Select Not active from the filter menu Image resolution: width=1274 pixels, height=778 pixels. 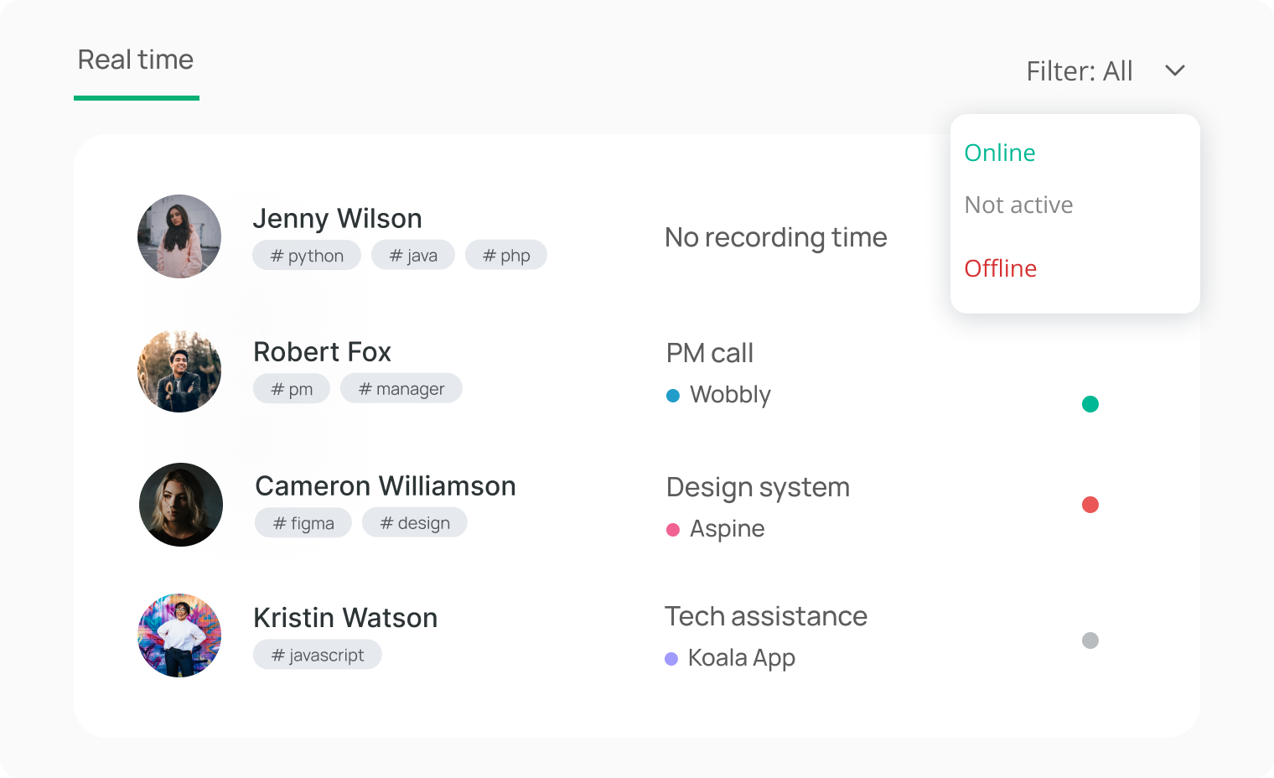click(1018, 205)
